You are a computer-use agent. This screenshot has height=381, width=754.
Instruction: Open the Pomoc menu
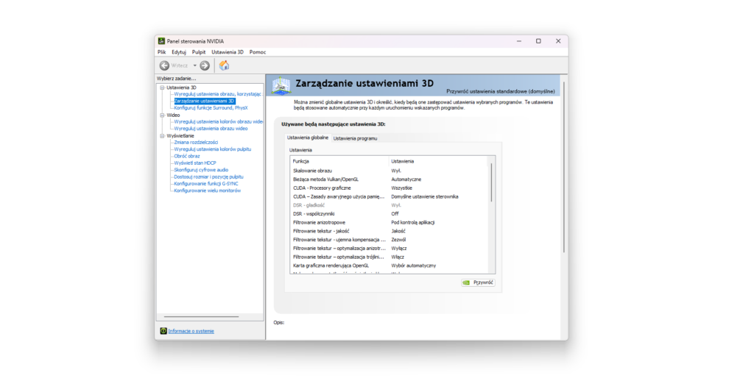coord(258,52)
